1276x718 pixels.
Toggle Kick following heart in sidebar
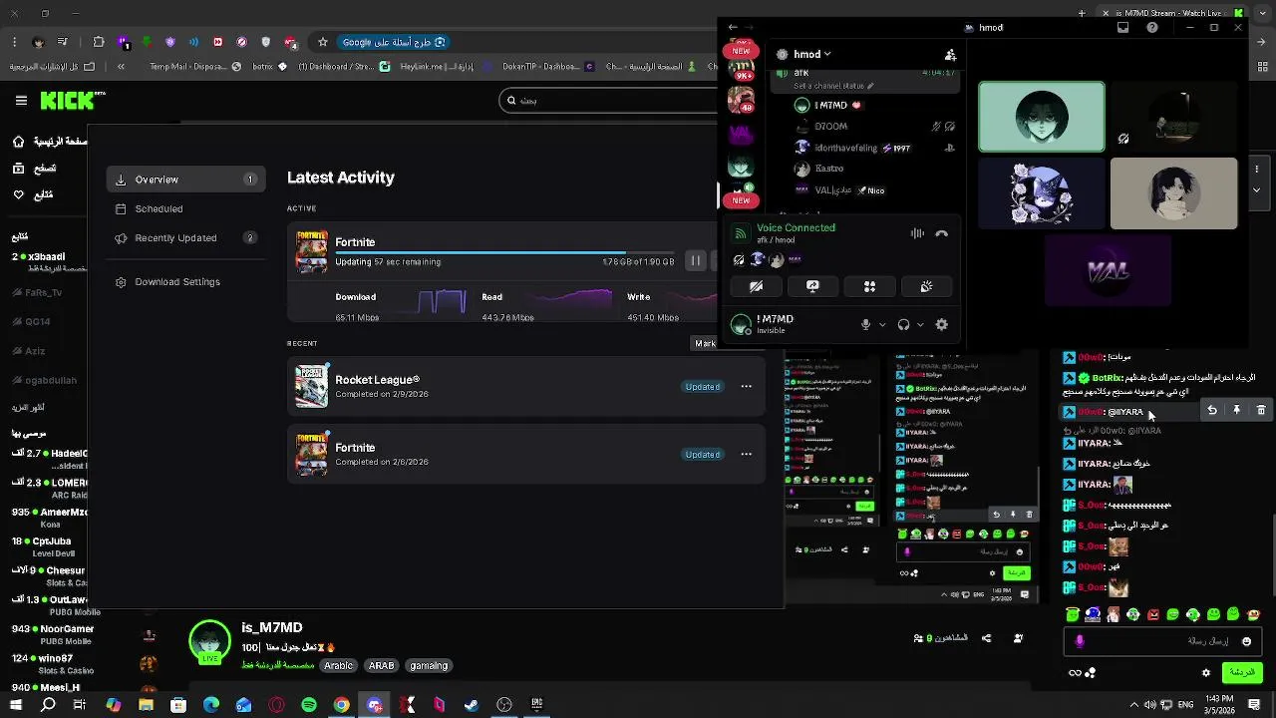pos(18,194)
